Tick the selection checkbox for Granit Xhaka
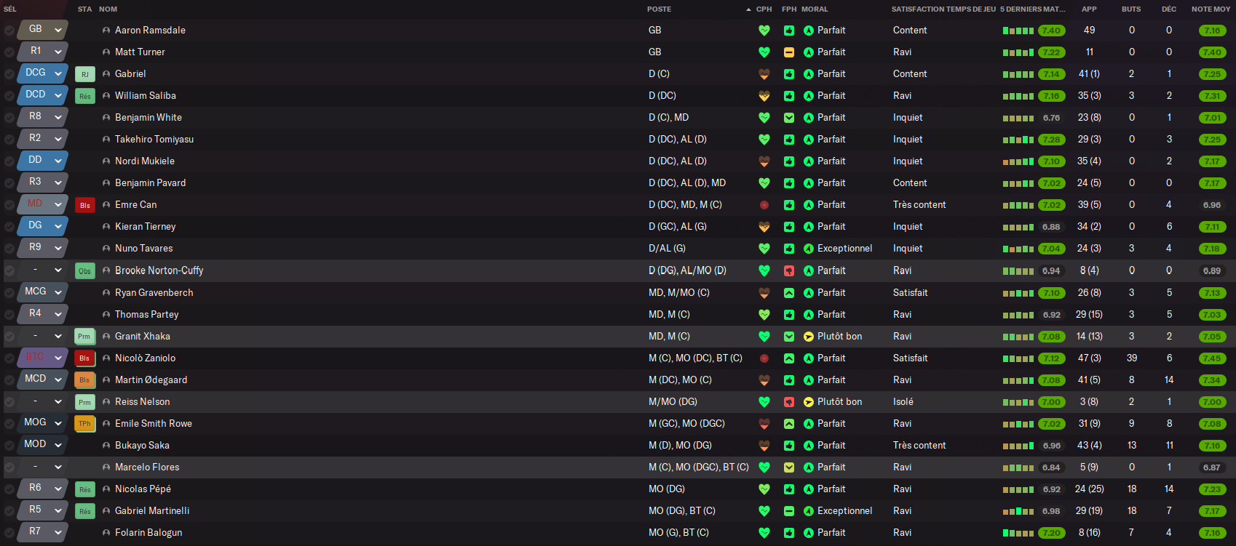1236x546 pixels. coord(9,337)
